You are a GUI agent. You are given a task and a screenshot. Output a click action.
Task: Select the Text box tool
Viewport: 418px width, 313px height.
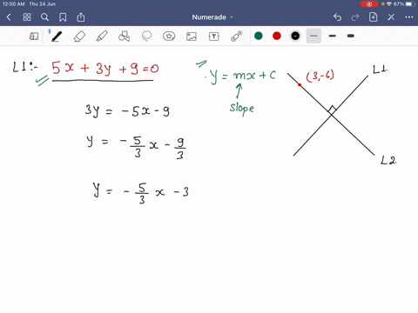[214, 37]
